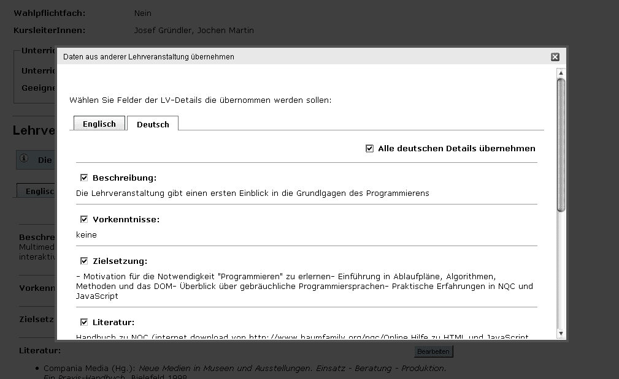
Task: Switch to the Englisch tab in dialog
Action: tap(99, 124)
